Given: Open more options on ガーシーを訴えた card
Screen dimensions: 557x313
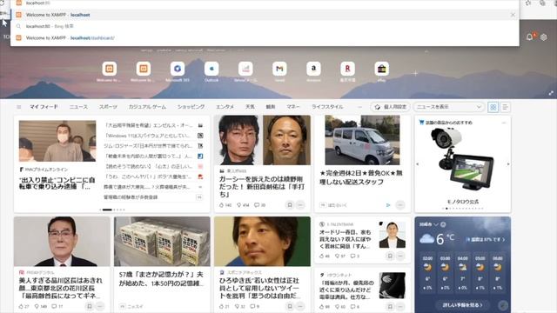Looking at the screenshot, I should pos(300,205).
